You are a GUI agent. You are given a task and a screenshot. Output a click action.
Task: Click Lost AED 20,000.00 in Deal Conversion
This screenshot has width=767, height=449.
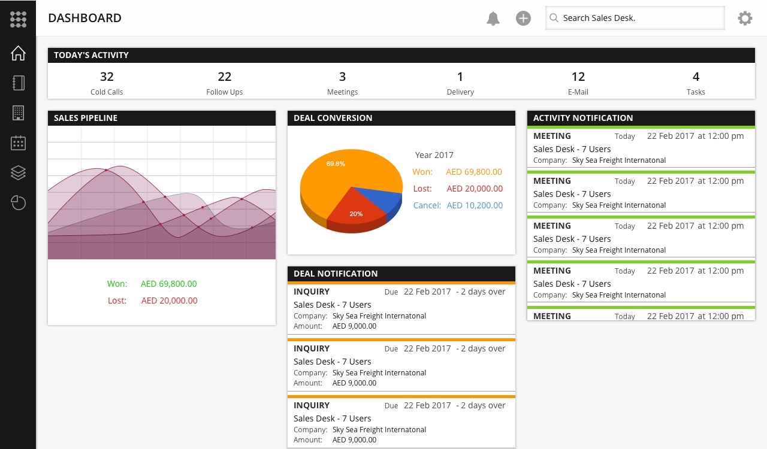pos(458,189)
